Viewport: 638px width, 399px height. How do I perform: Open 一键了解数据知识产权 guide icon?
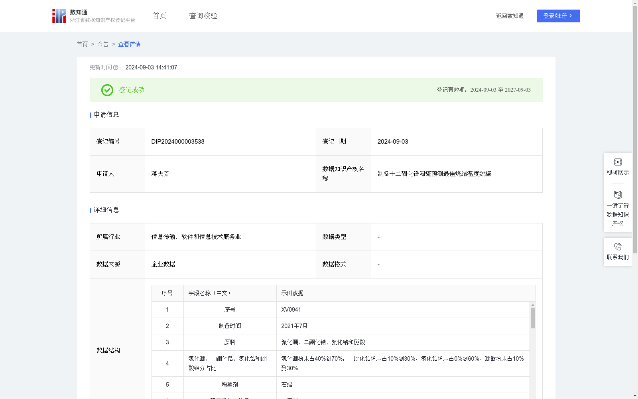point(618,195)
